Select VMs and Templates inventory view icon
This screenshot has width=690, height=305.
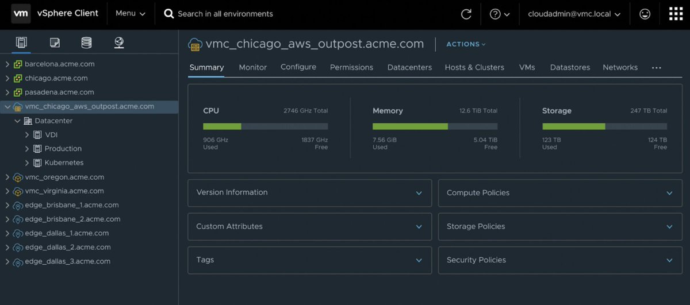coord(55,42)
